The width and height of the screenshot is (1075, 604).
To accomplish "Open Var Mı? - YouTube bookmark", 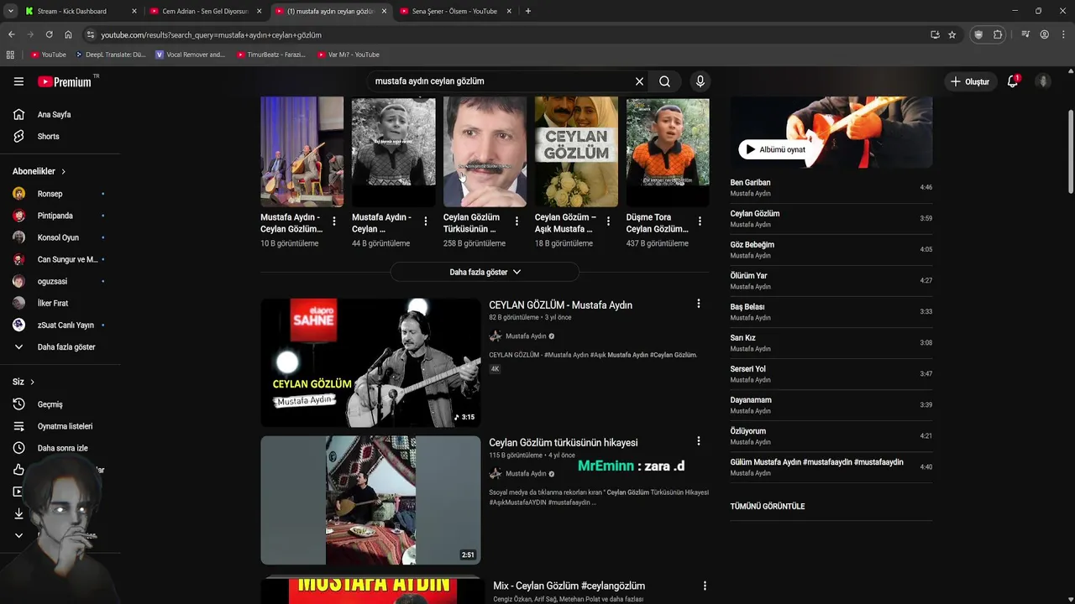I will point(348,55).
